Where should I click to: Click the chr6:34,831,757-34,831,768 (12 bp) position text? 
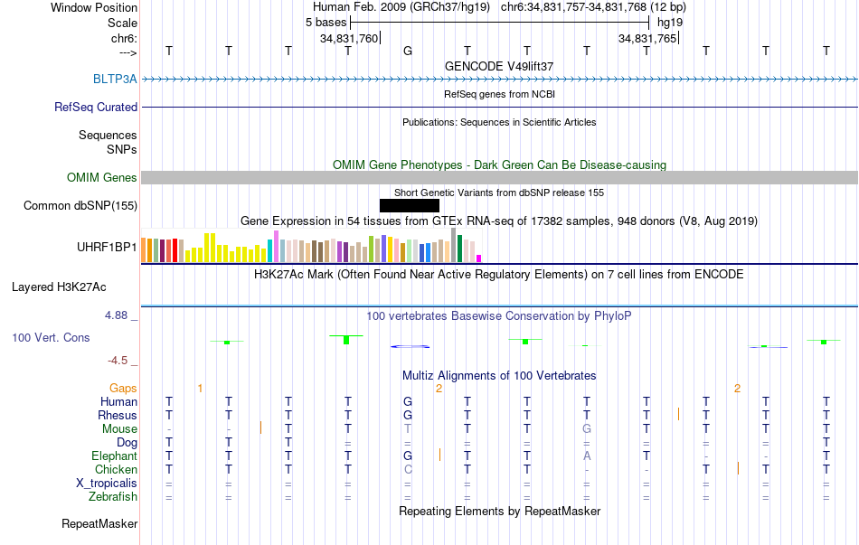(593, 7)
